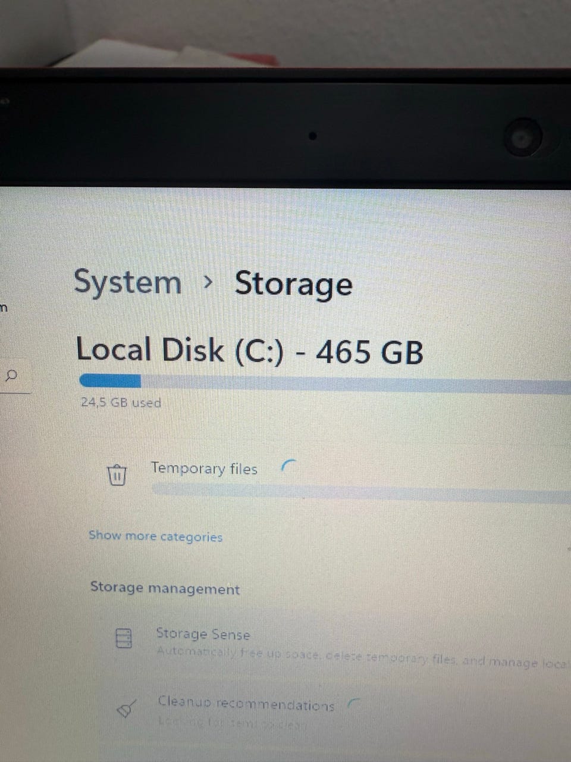Click the 24,5 GB used label
Image resolution: width=571 pixels, height=762 pixels.
(x=121, y=402)
